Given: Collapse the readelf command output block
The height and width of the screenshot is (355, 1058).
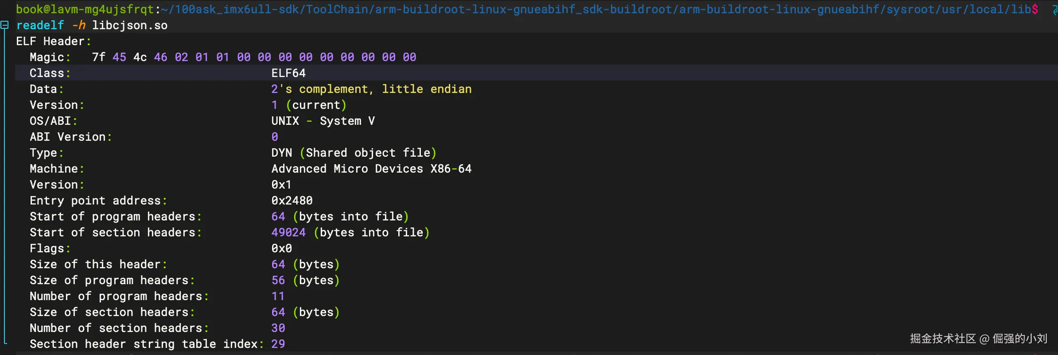Looking at the screenshot, I should pos(4,25).
